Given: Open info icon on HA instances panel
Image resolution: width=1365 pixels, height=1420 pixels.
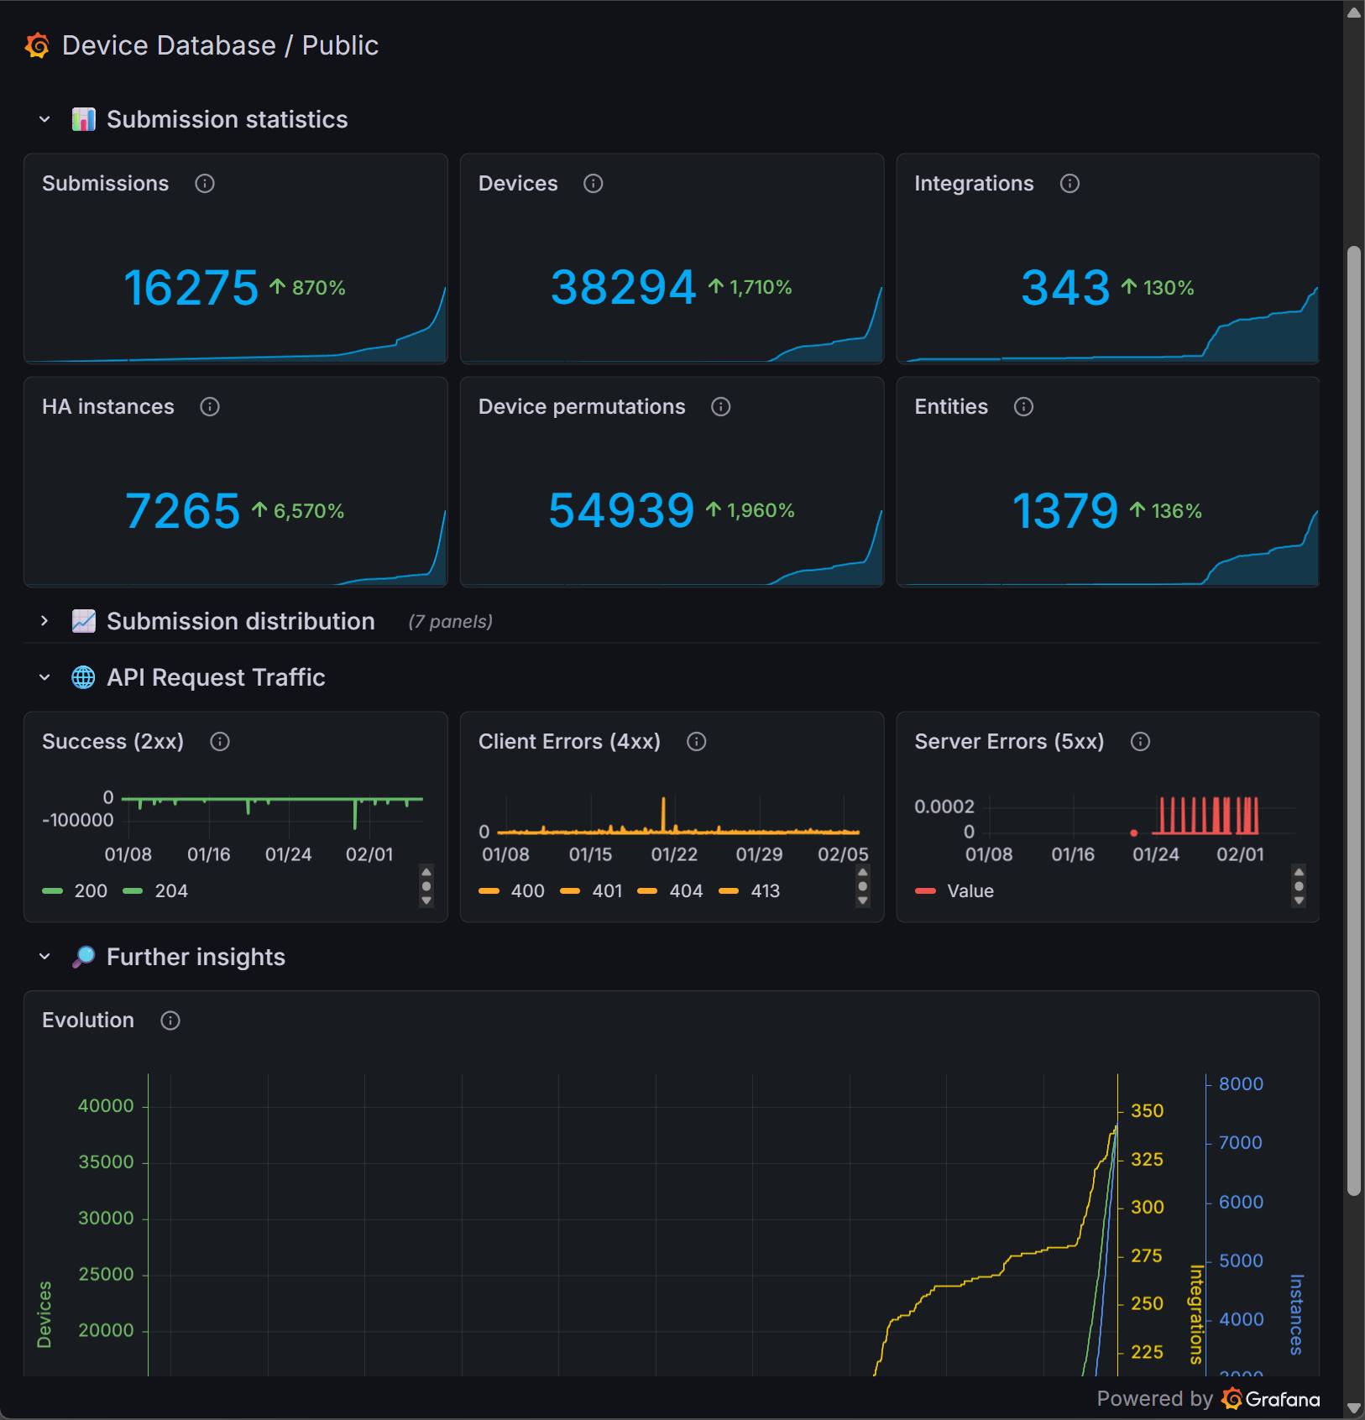Looking at the screenshot, I should [x=210, y=407].
